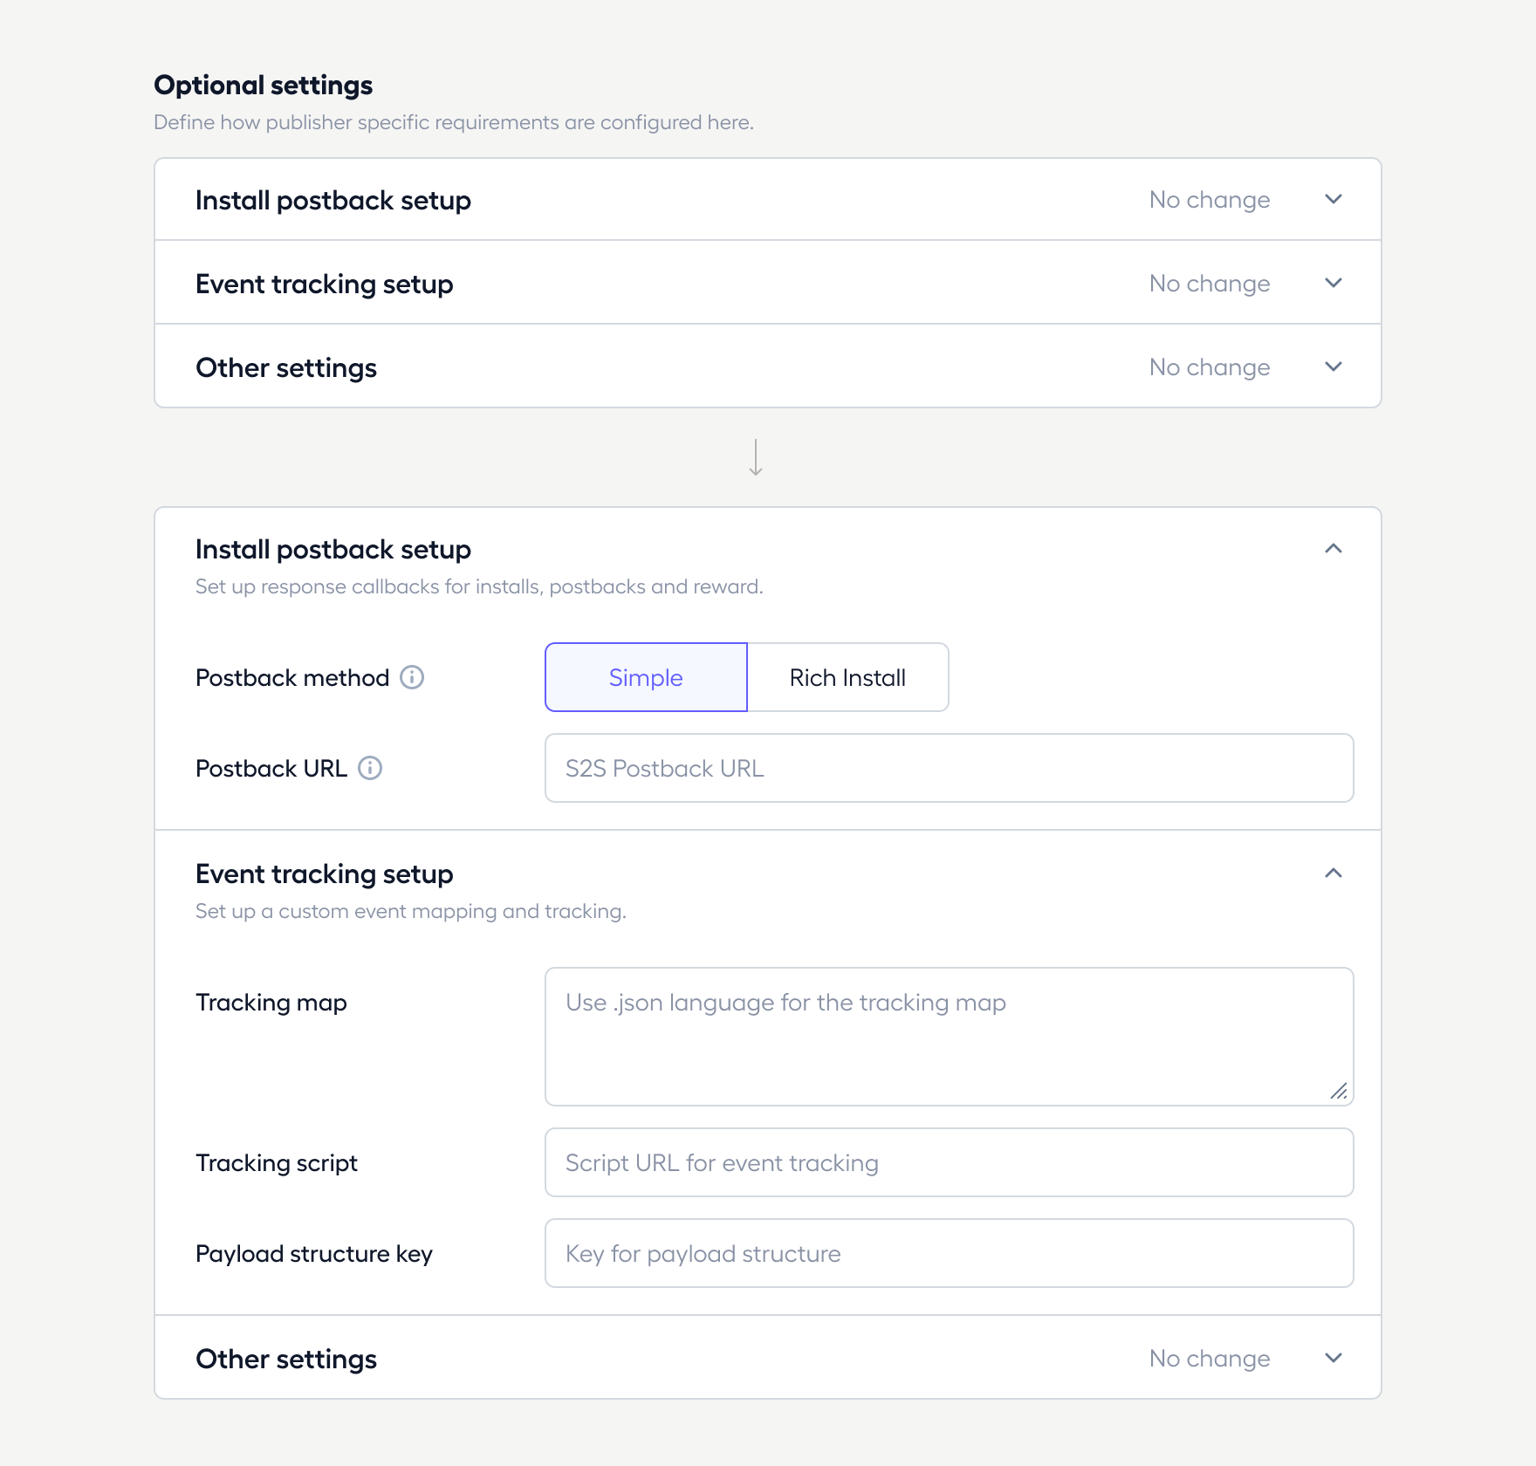Focus the Script URL for event tracking field
This screenshot has height=1466, width=1536.
(950, 1162)
